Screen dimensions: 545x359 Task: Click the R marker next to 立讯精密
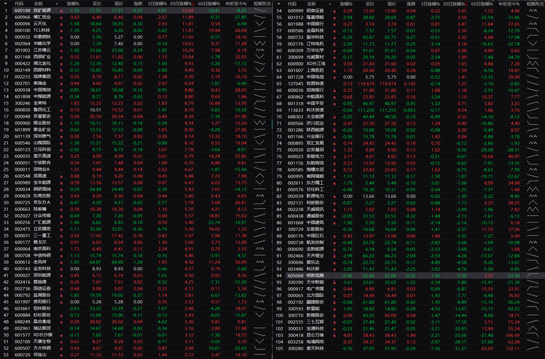tap(61, 229)
